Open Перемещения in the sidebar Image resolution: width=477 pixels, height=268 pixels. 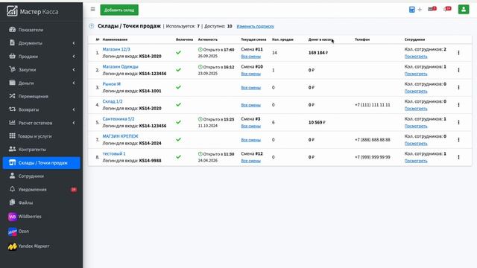[42, 96]
